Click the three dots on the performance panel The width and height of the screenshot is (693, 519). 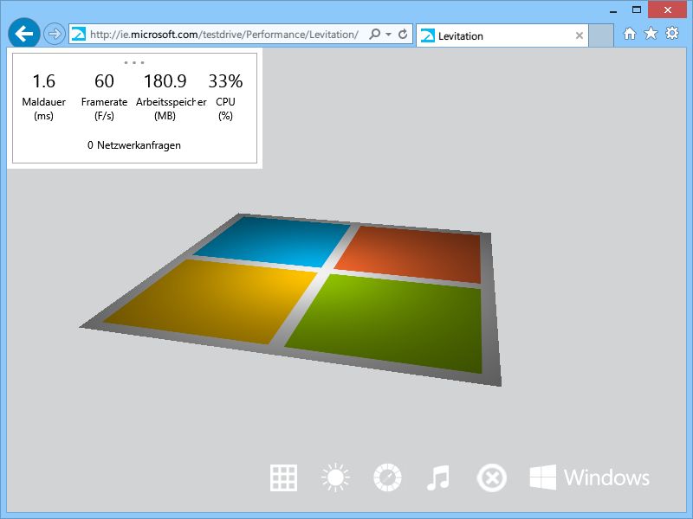tap(134, 62)
